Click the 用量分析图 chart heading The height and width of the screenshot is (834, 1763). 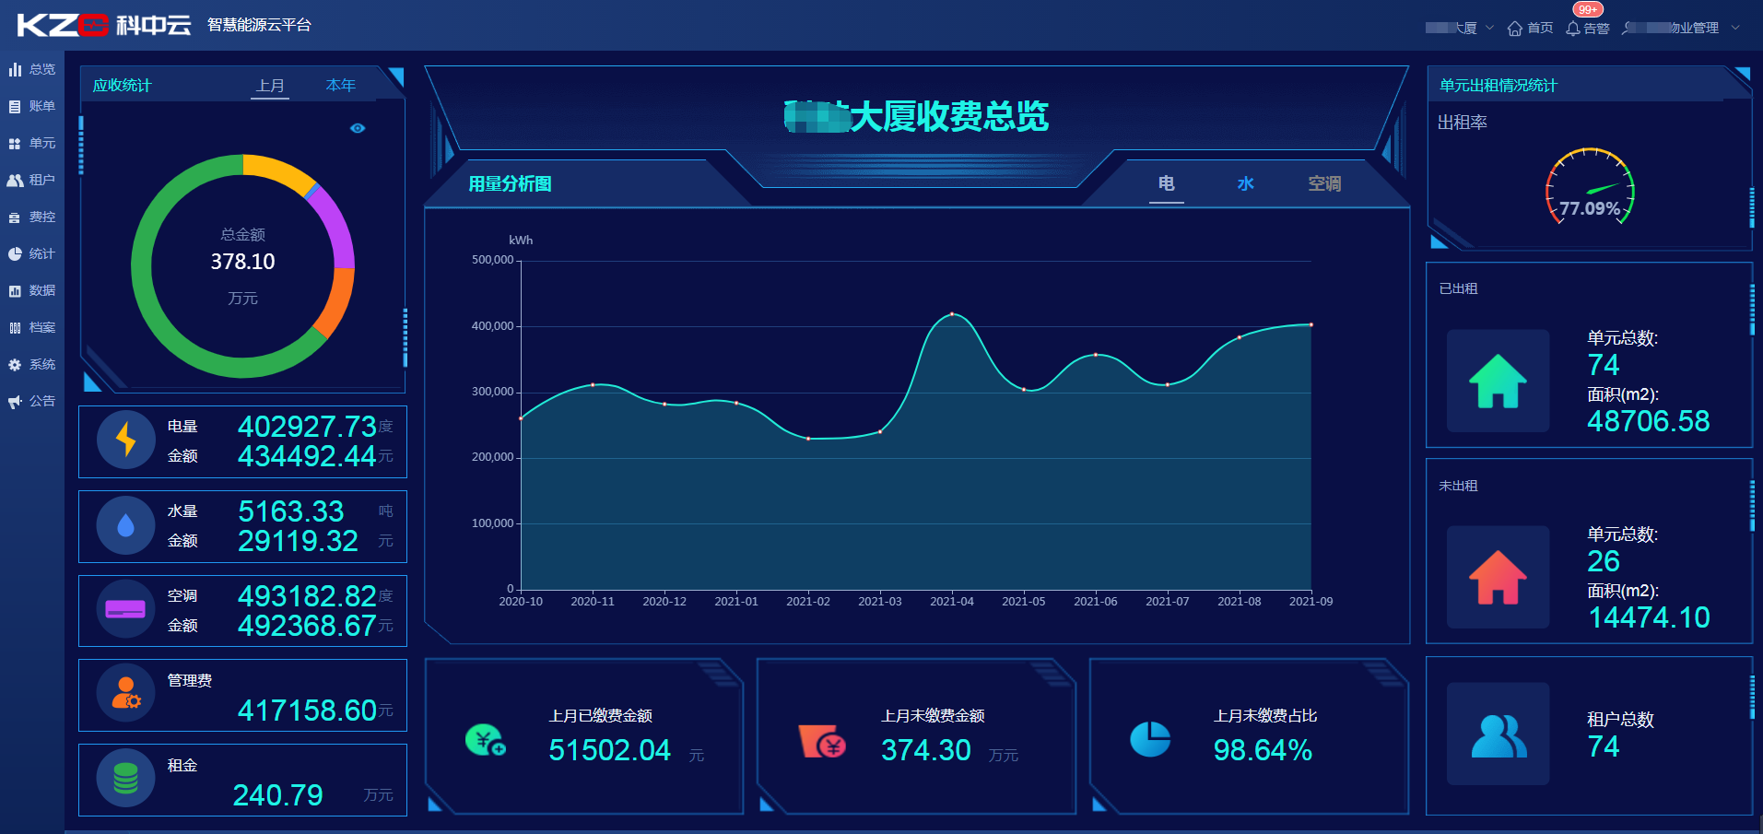[510, 183]
